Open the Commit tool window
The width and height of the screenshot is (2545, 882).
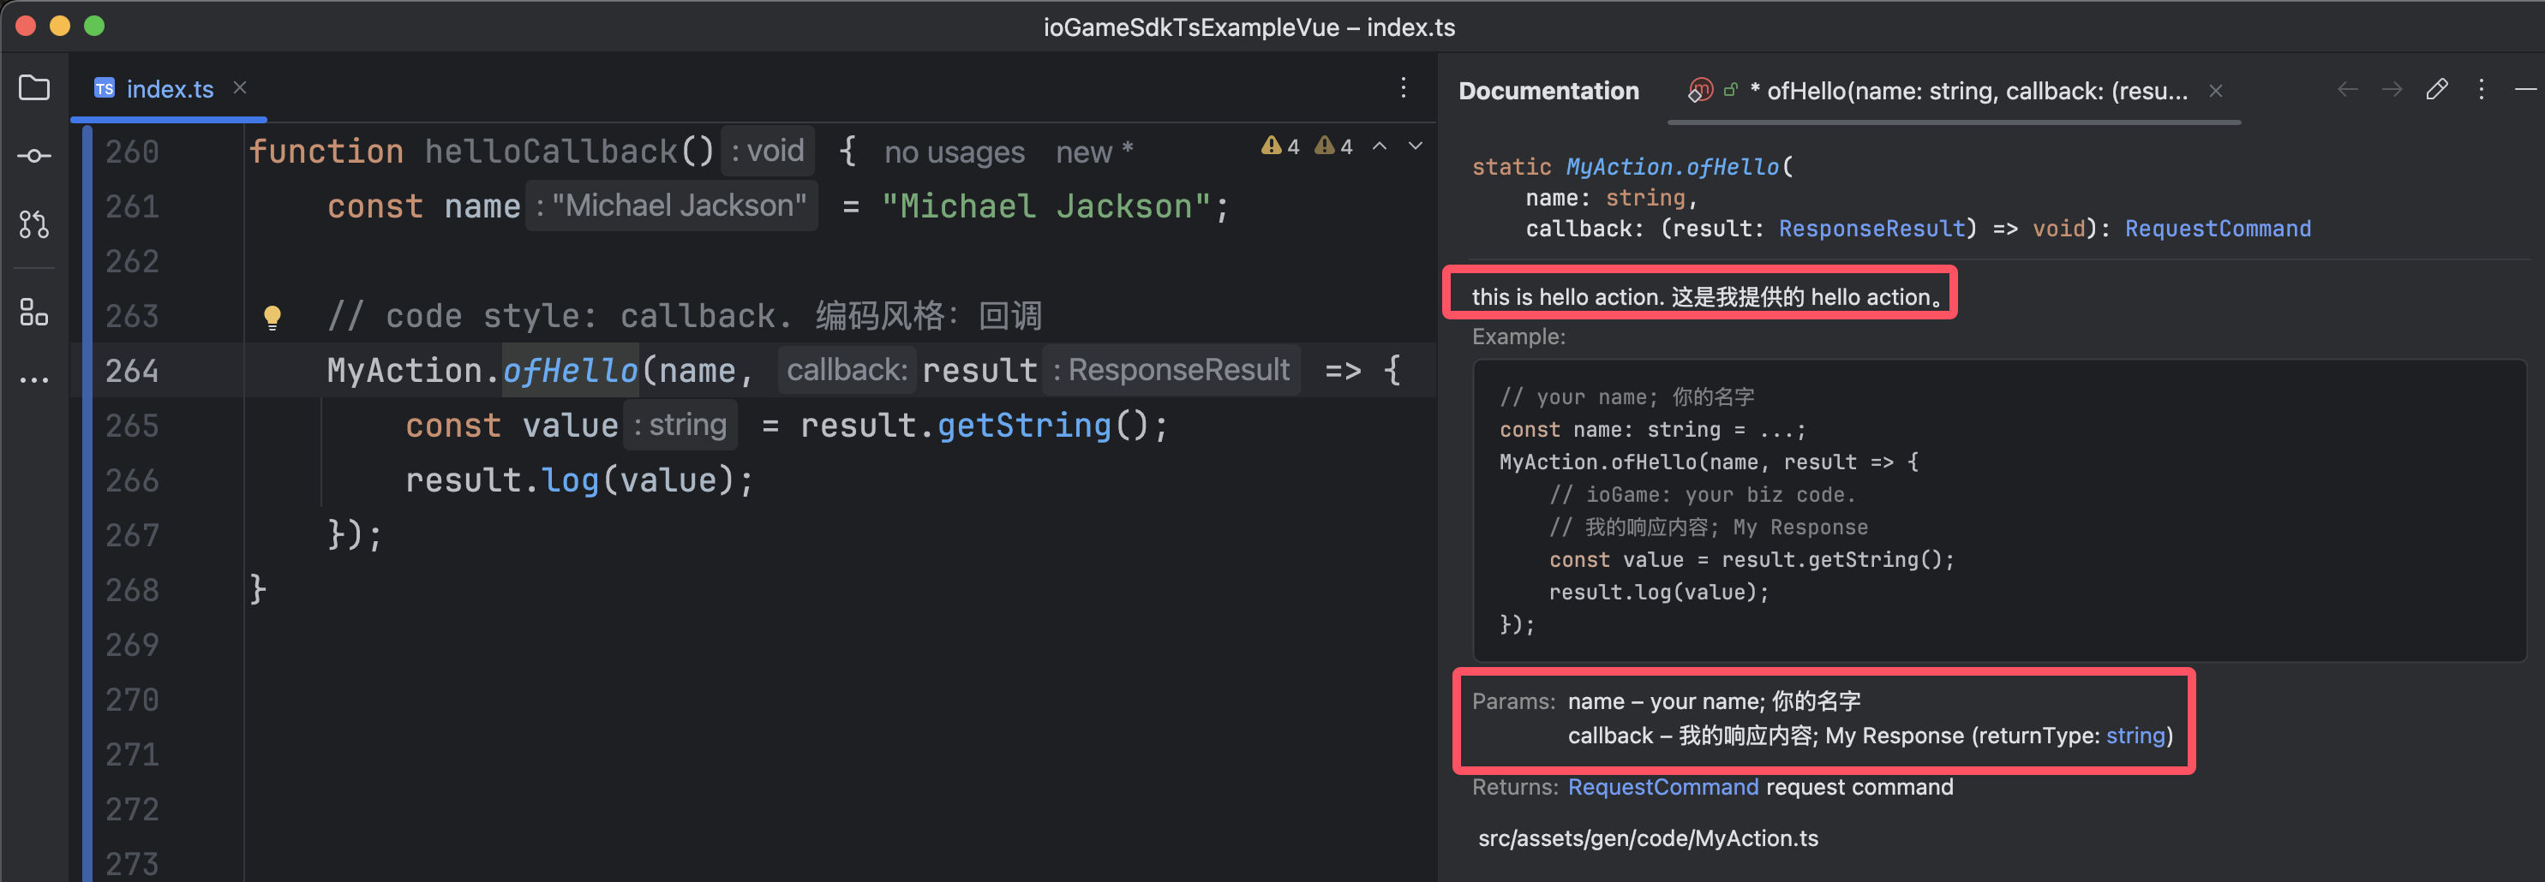(33, 156)
